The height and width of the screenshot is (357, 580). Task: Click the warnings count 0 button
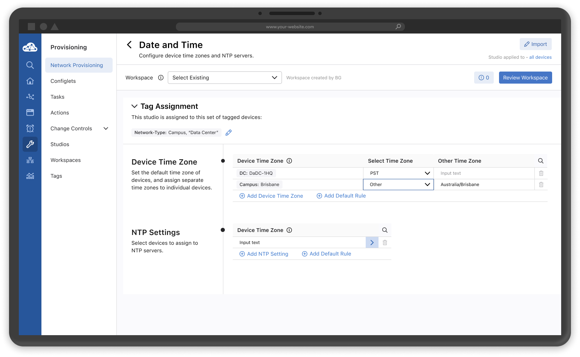pos(484,78)
